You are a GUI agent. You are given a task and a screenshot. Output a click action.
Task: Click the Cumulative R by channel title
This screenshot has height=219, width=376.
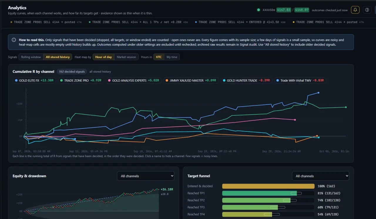[x=33, y=71]
